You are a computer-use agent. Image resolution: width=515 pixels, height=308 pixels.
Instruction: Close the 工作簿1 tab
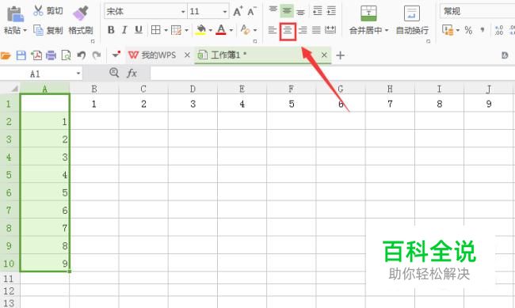click(x=324, y=55)
